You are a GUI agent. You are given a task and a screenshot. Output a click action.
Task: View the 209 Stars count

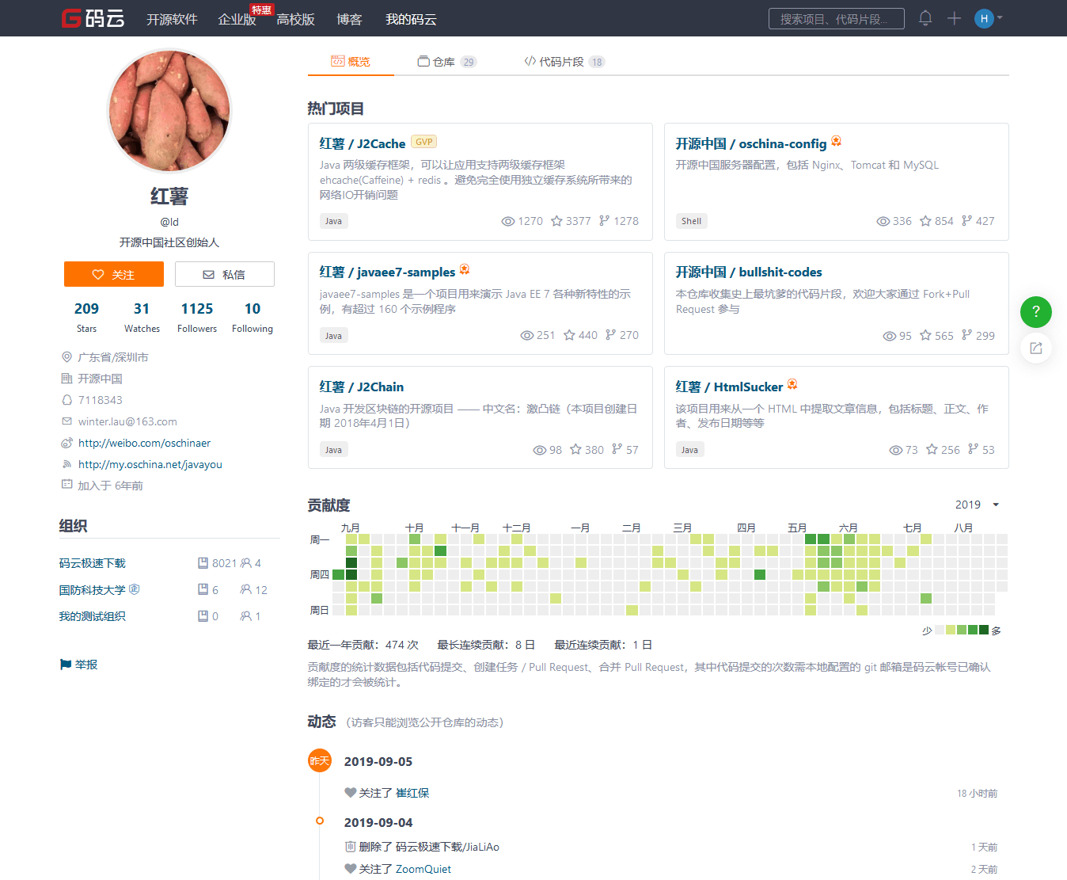[x=86, y=317]
